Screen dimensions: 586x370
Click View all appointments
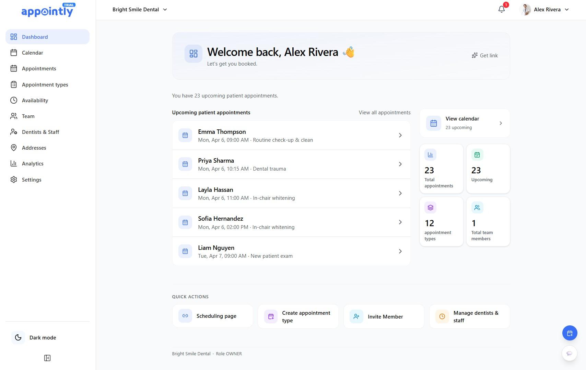tap(384, 112)
